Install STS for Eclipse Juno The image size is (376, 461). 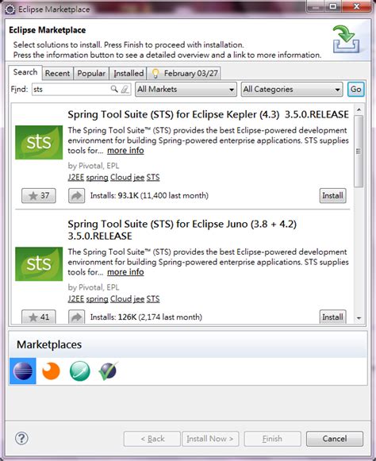point(332,317)
